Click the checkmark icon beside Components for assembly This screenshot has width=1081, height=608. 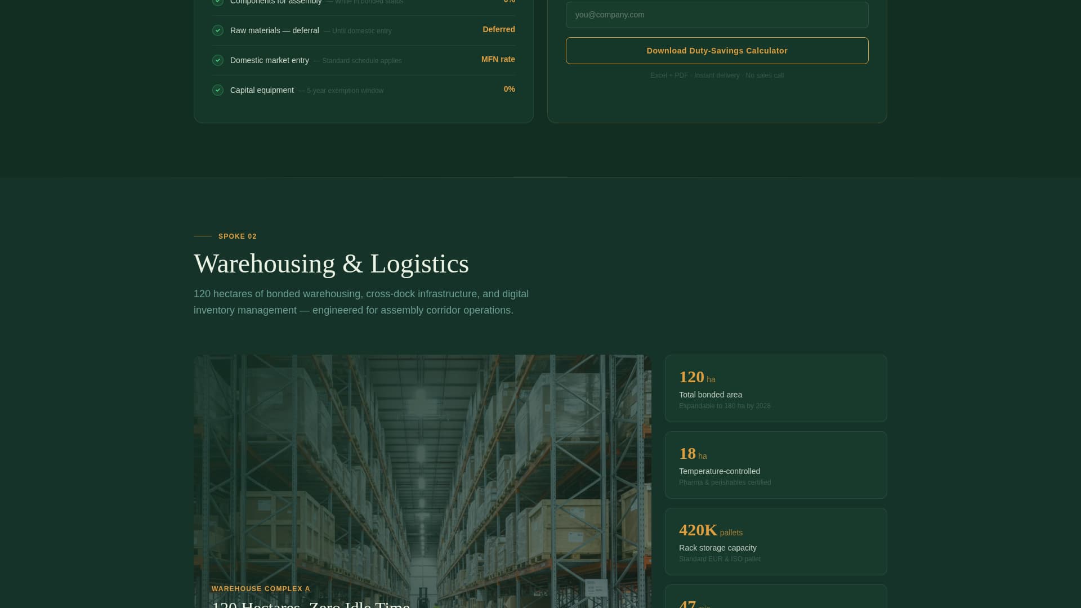218,2
